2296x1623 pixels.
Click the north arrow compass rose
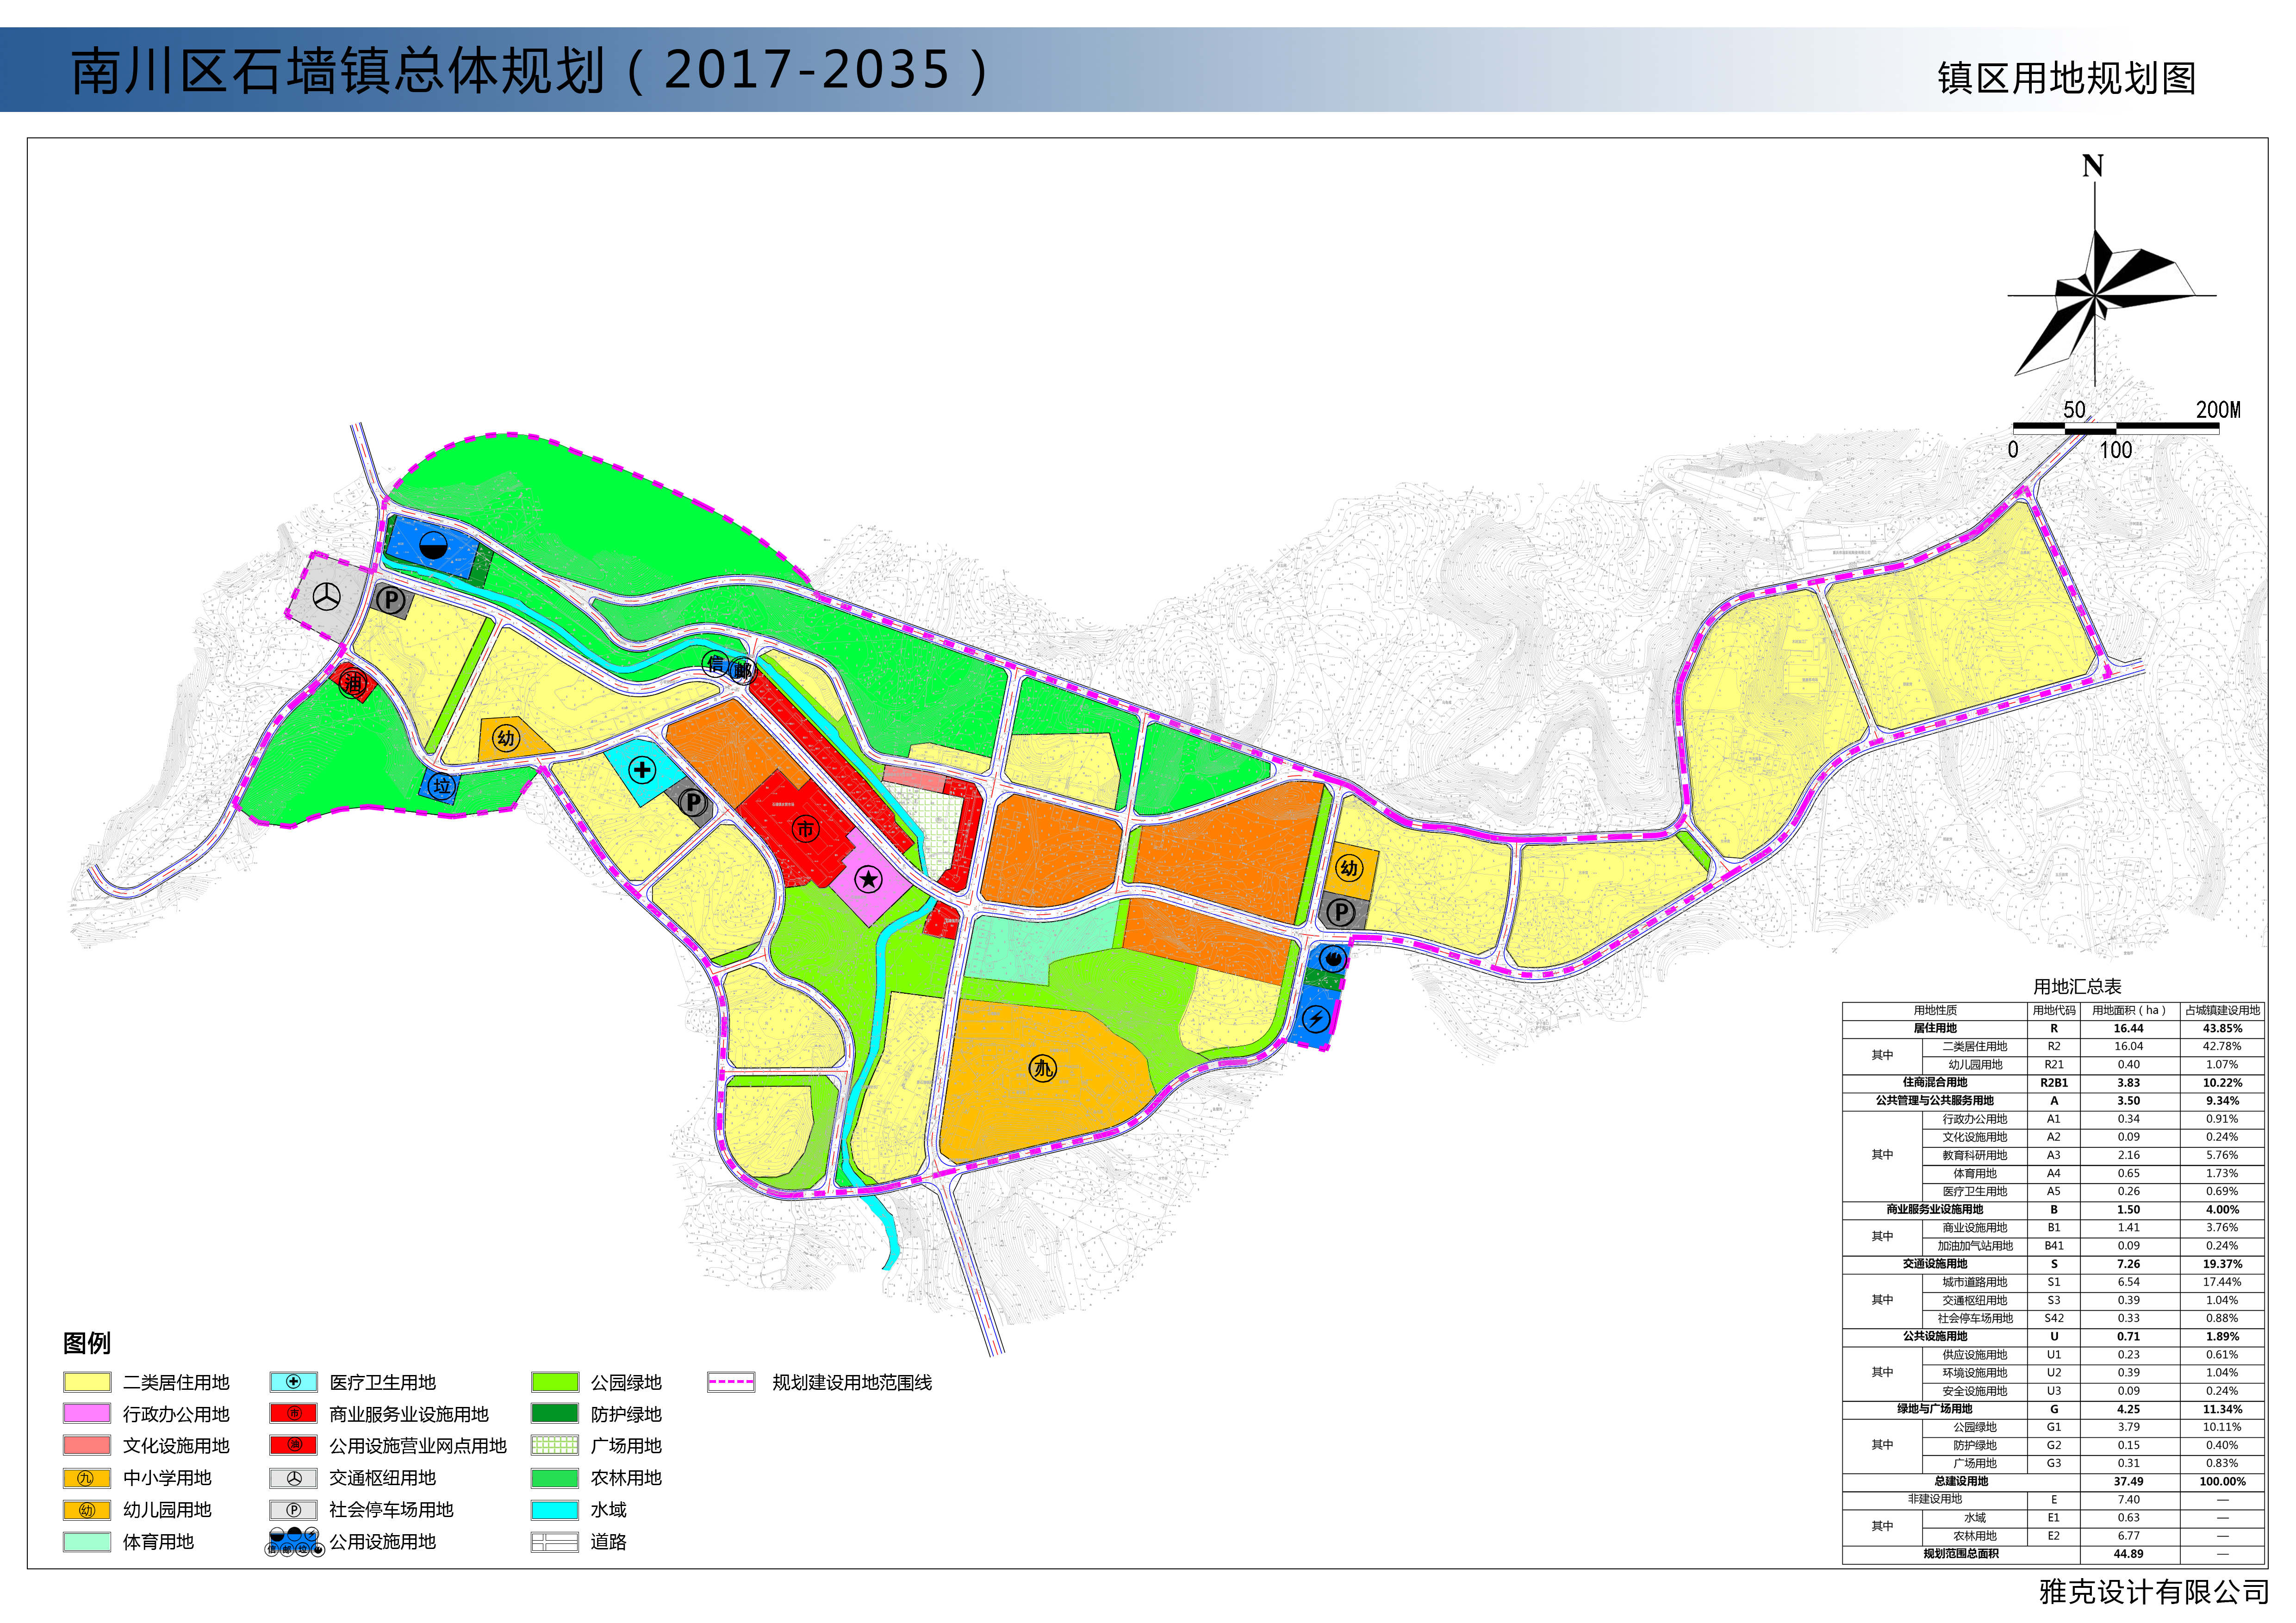2096,295
